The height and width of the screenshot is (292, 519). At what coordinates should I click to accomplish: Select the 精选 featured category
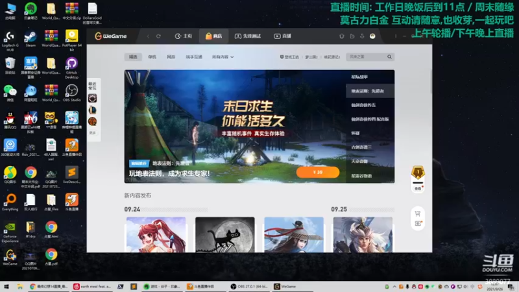click(x=133, y=57)
